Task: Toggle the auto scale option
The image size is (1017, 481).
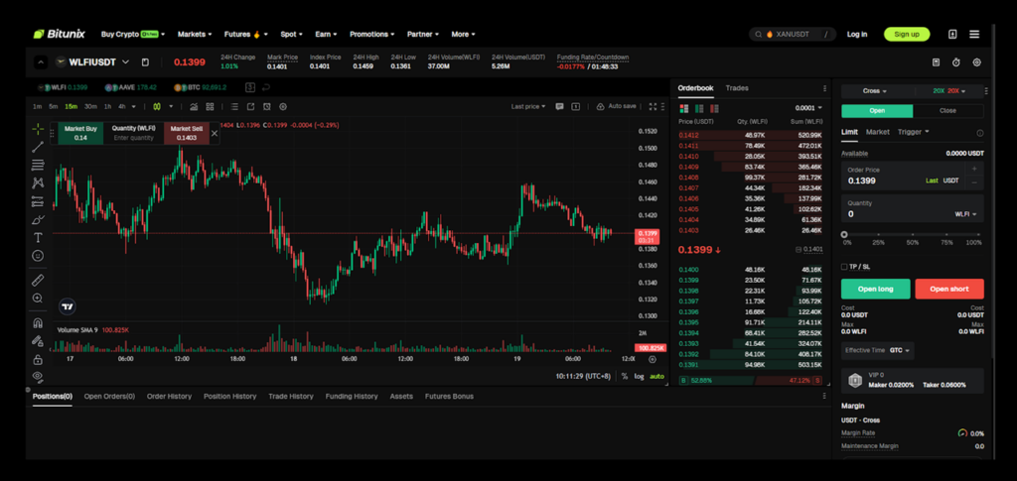Action: pos(657,376)
